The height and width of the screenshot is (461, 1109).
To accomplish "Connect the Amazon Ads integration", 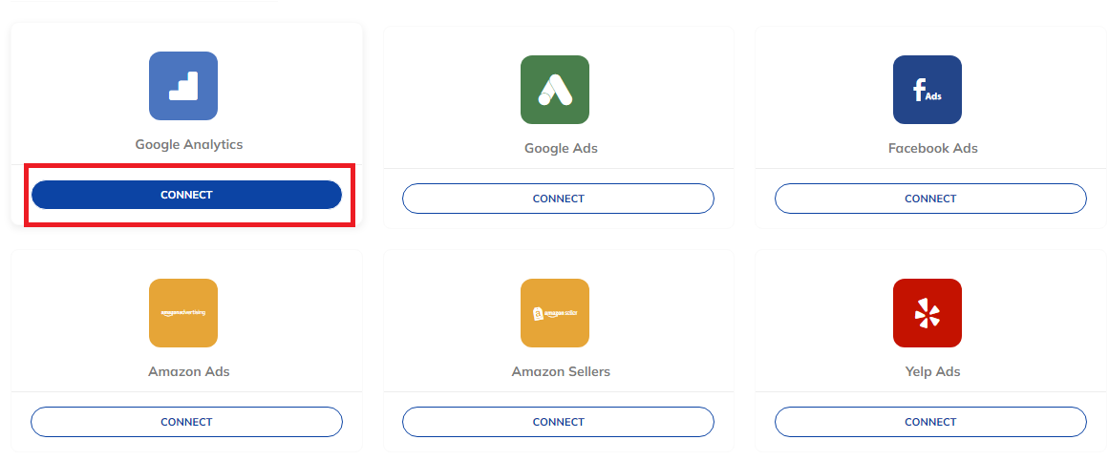I will pos(186,422).
